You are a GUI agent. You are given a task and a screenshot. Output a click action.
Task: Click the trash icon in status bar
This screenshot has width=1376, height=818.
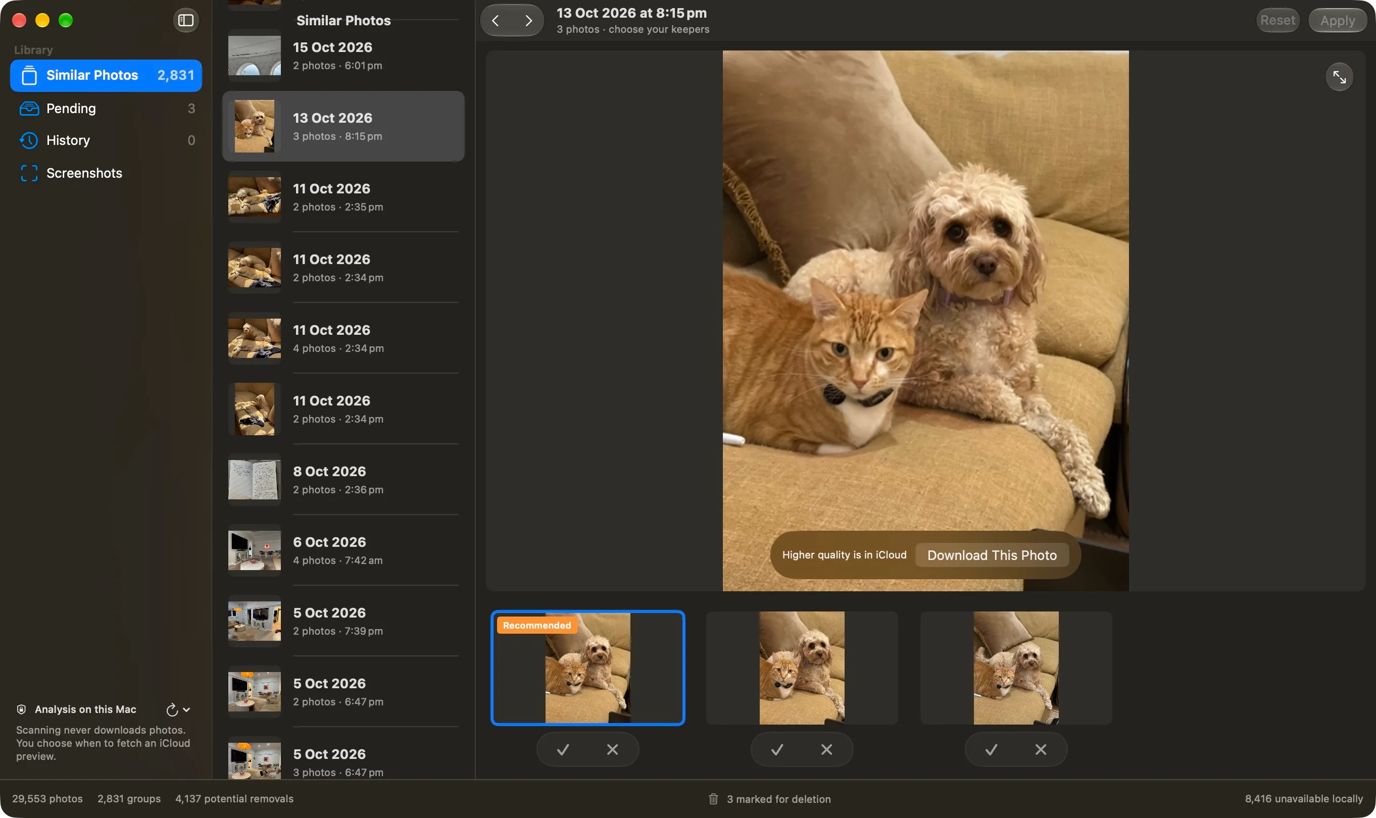point(713,799)
